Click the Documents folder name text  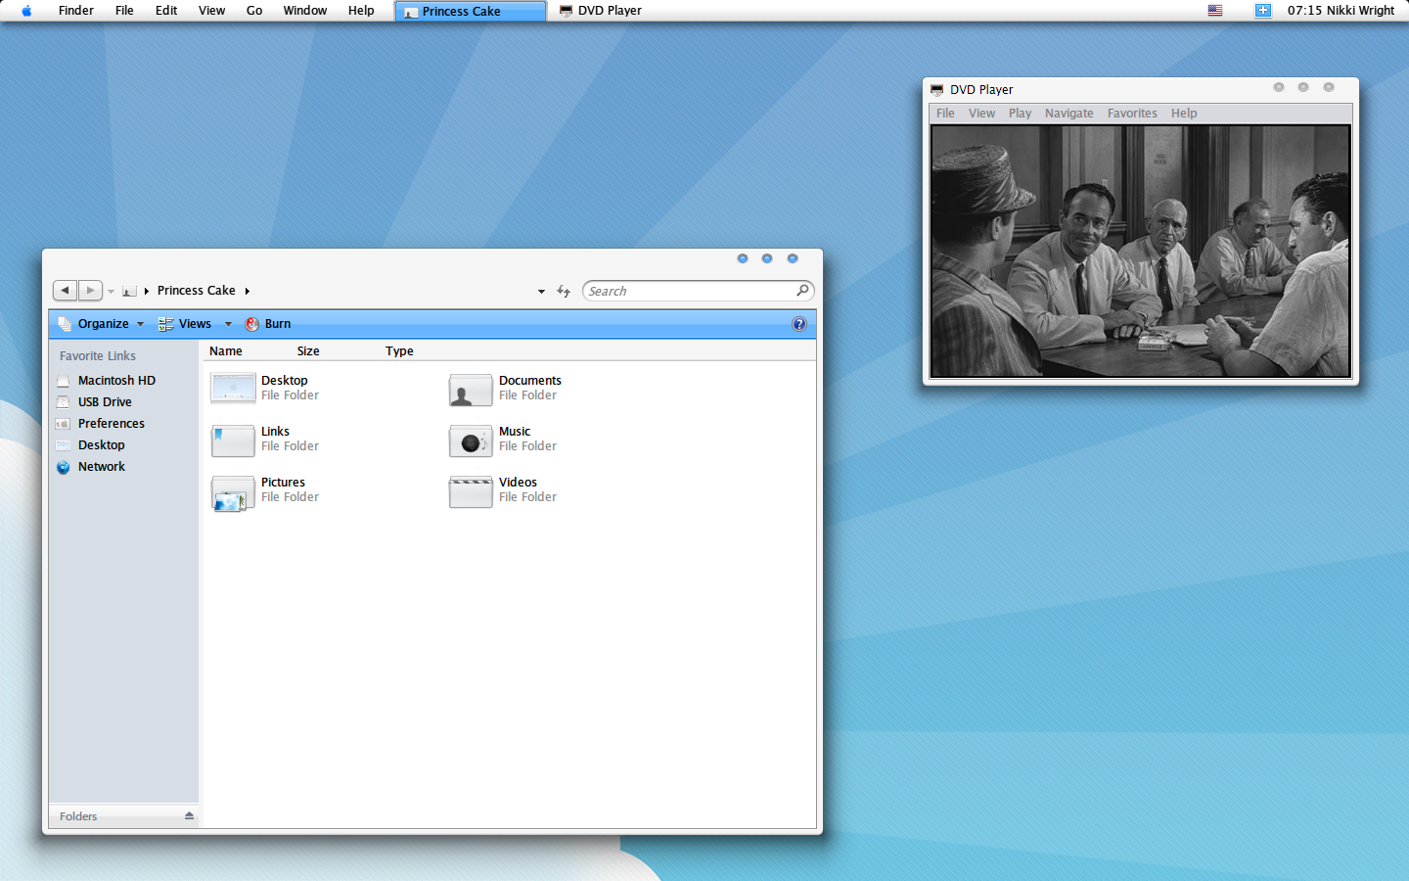point(530,381)
